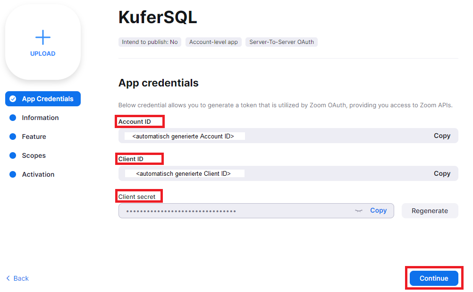This screenshot has height=292, width=473.
Task: Click the KuferSQL app title
Action: pyautogui.click(x=158, y=17)
